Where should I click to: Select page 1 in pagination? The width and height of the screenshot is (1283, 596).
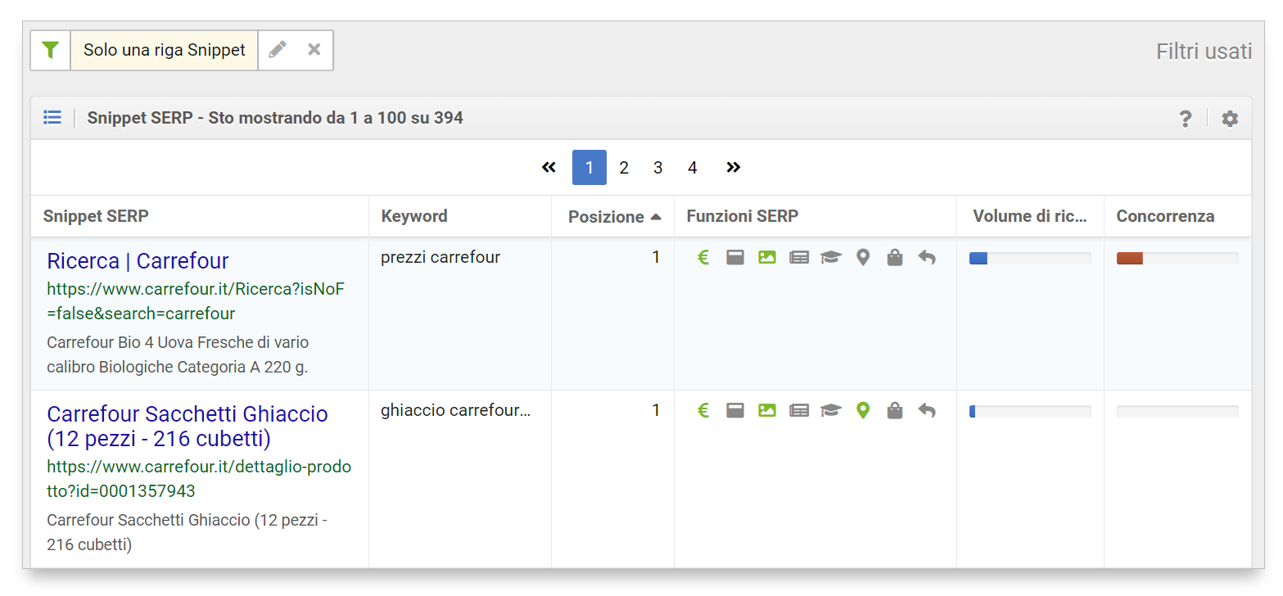[x=590, y=167]
